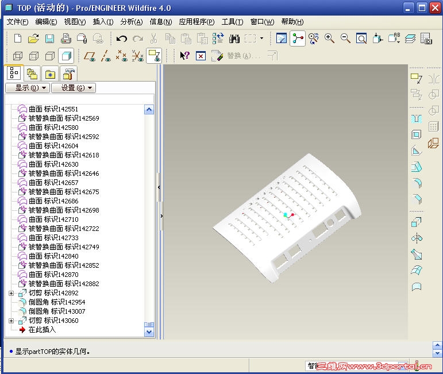443x374 pixels.
Task: Toggle datum points display
Action: click(121, 56)
